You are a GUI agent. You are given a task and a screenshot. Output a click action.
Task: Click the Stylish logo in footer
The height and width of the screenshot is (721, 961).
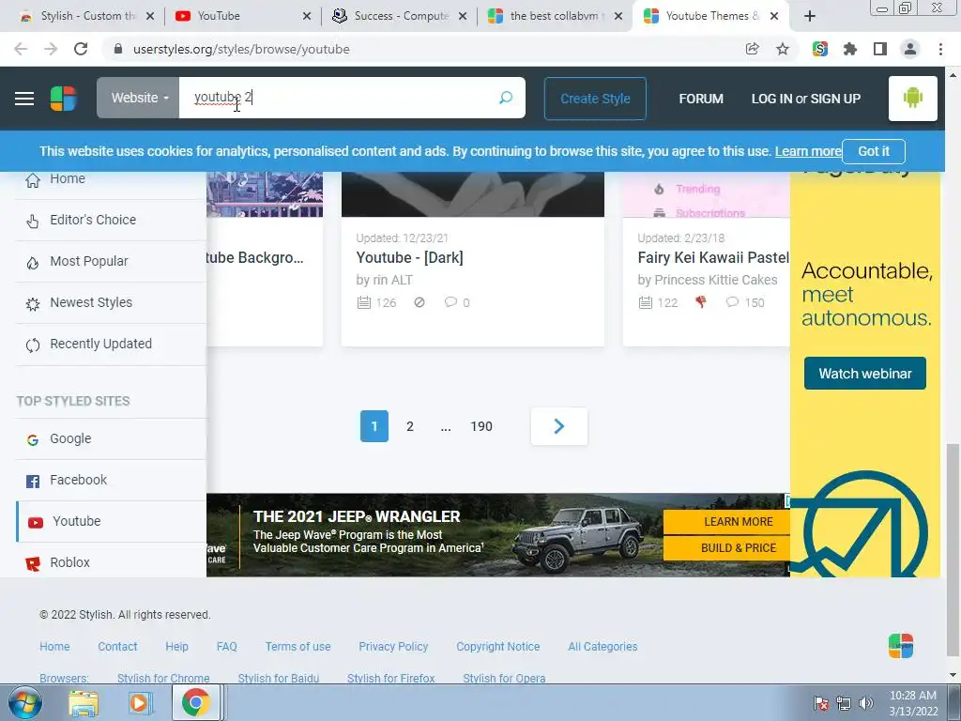(900, 646)
